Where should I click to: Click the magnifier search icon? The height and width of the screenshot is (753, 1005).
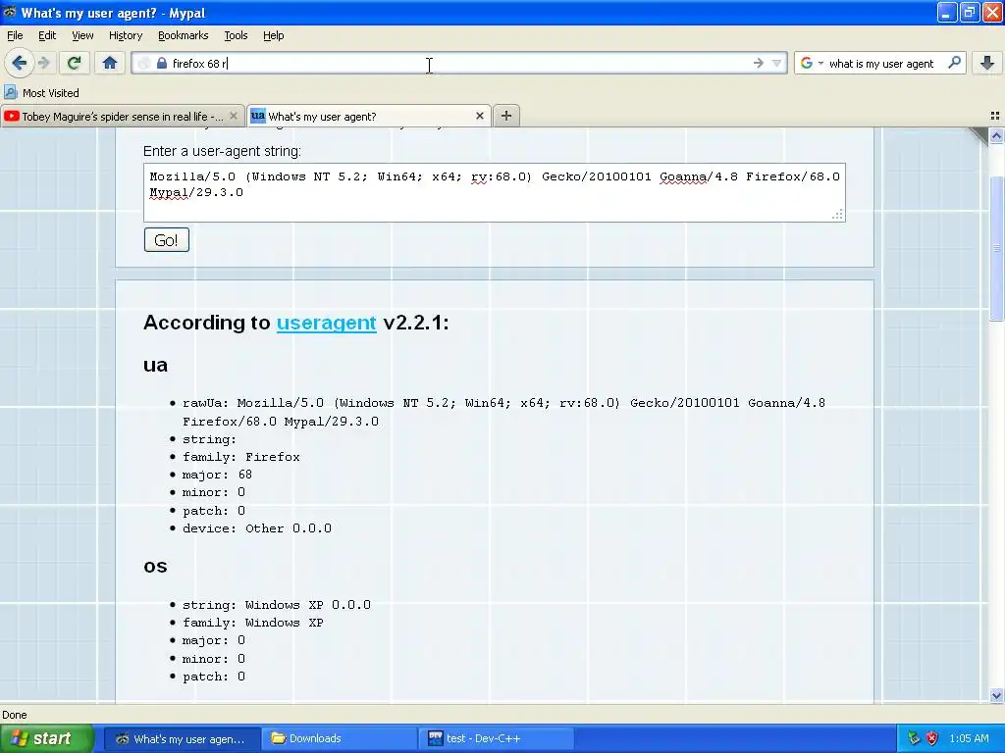954,62
